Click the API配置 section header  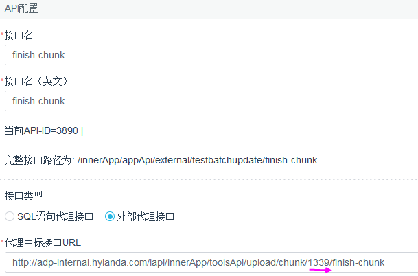pos(20,9)
